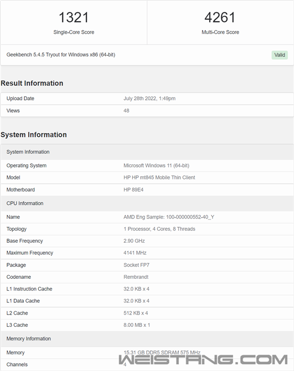Viewport: 294px width, 371px height.
Task: Click the 'Views' row label
Action: (x=13, y=110)
